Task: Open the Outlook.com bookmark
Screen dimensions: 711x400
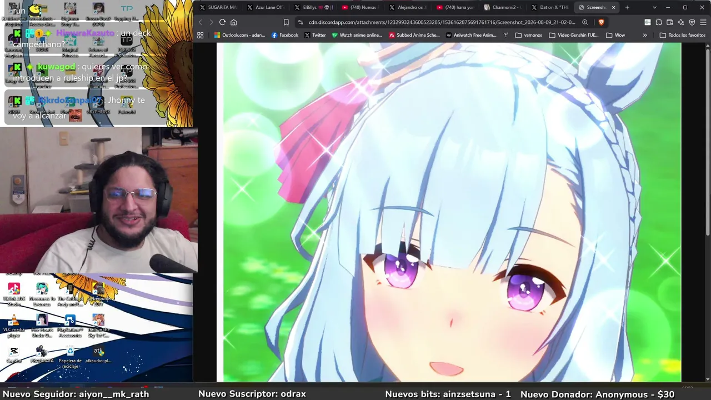Action: click(239, 35)
